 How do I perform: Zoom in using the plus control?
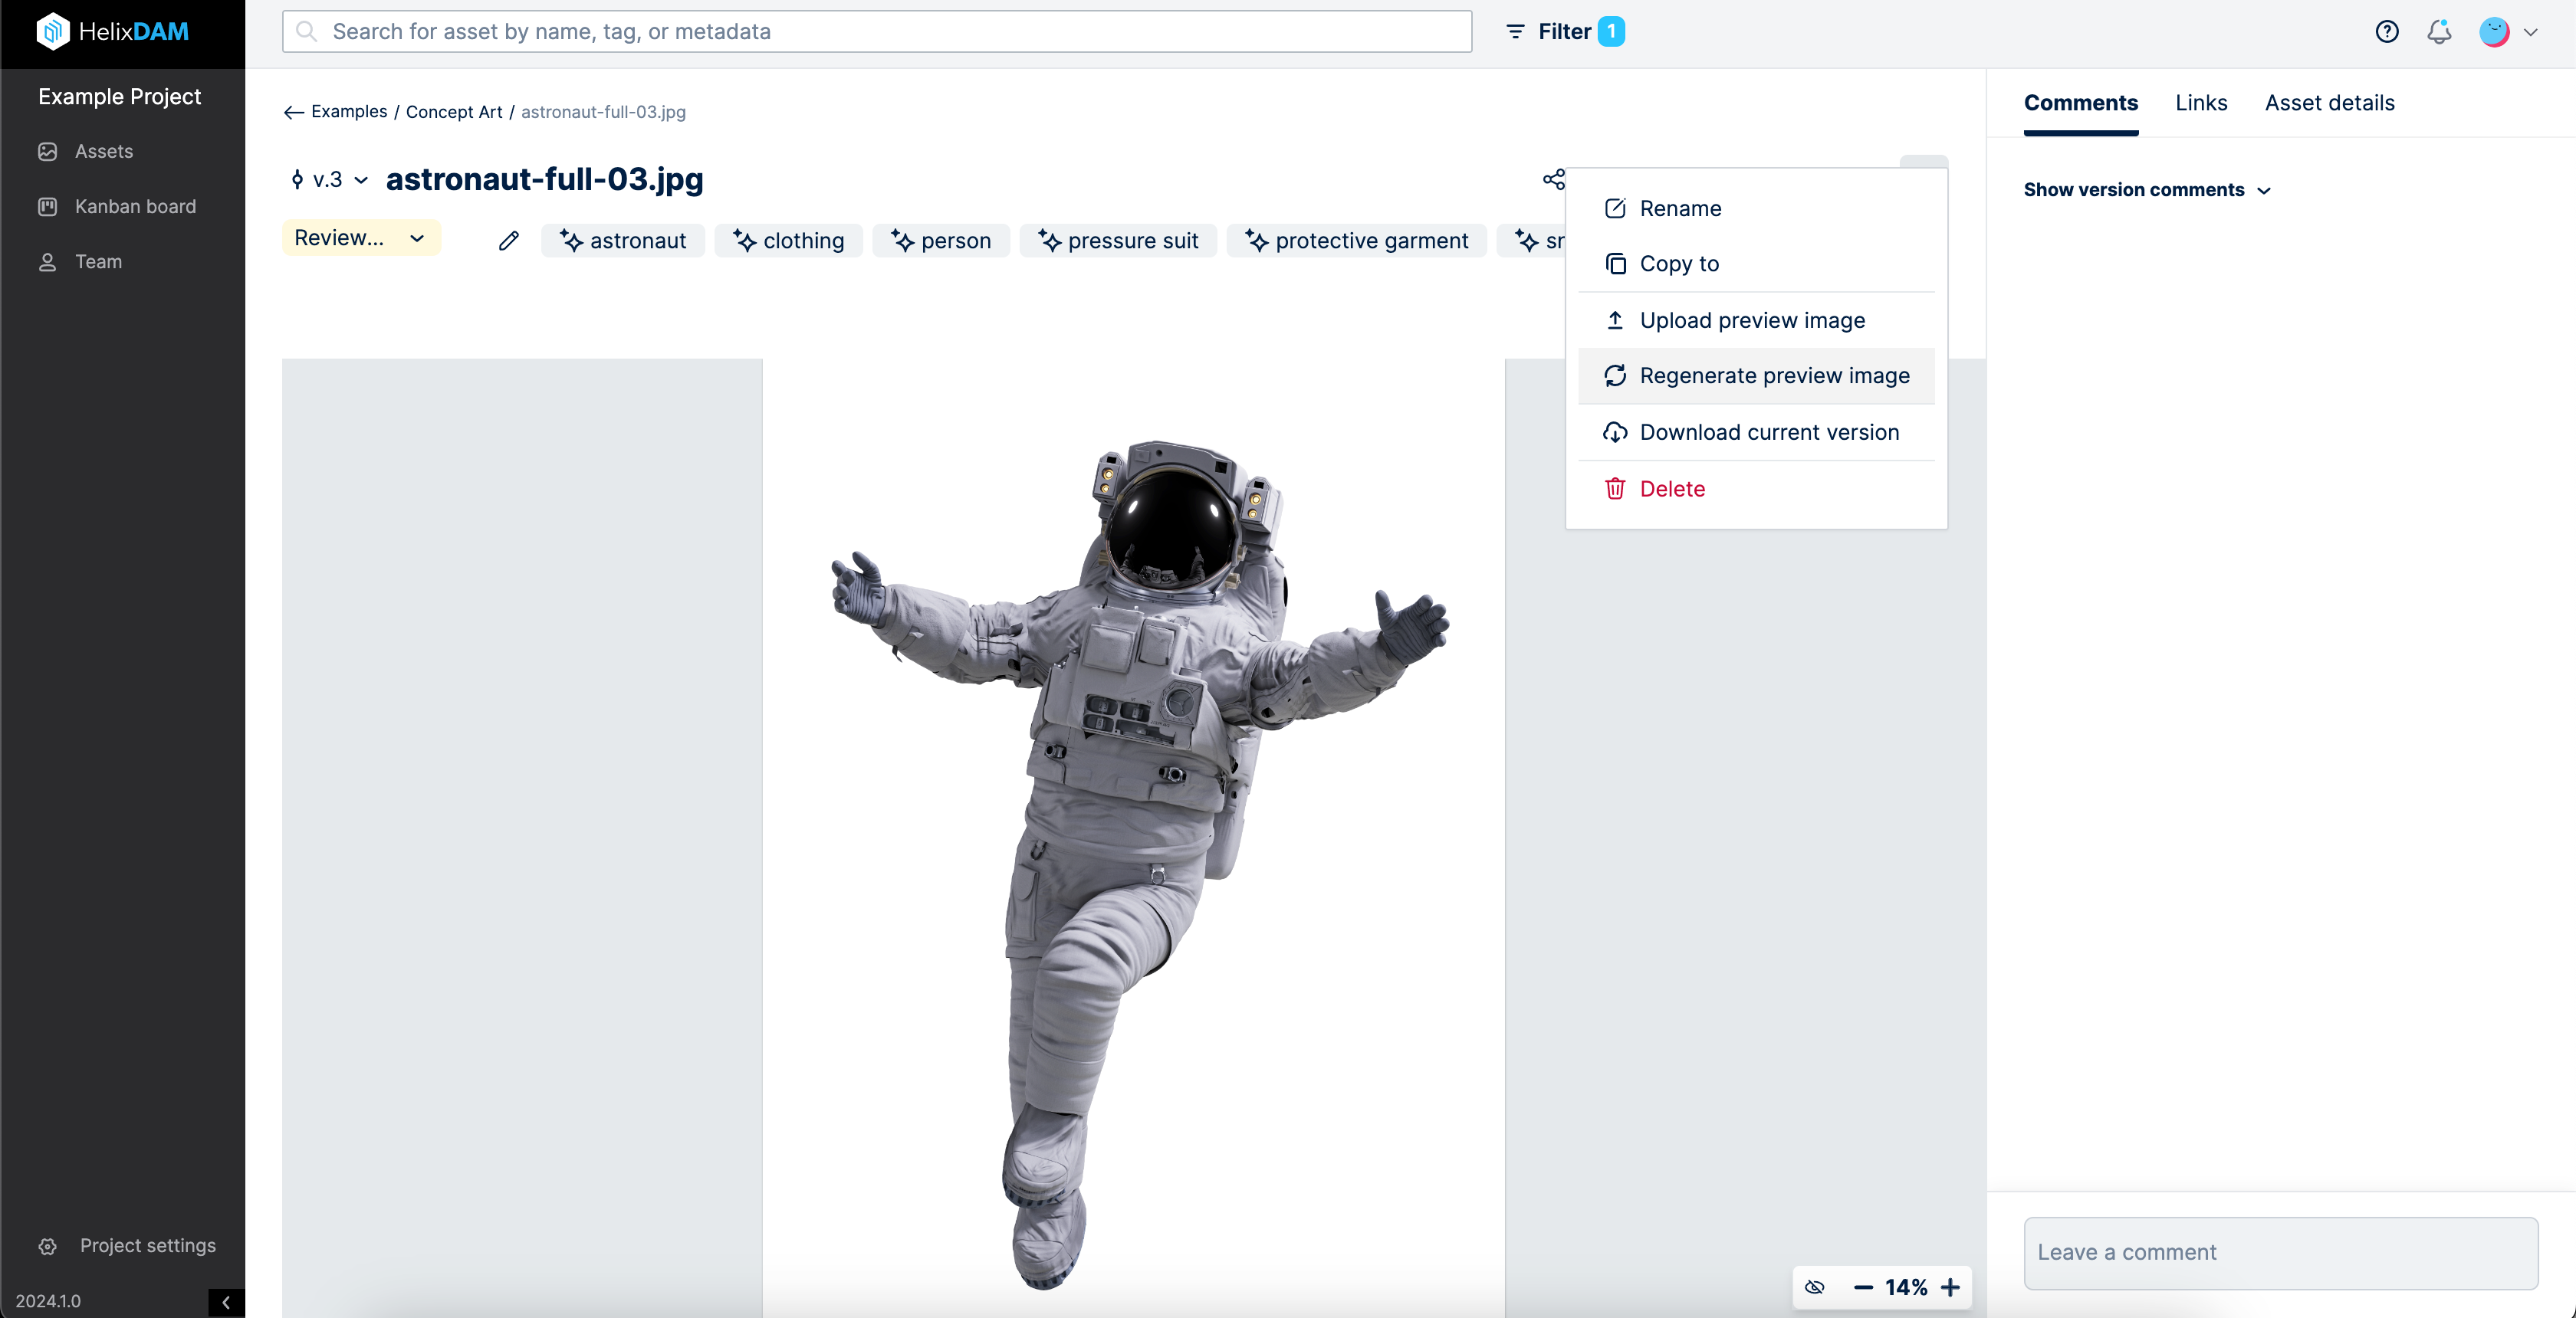(x=1951, y=1287)
